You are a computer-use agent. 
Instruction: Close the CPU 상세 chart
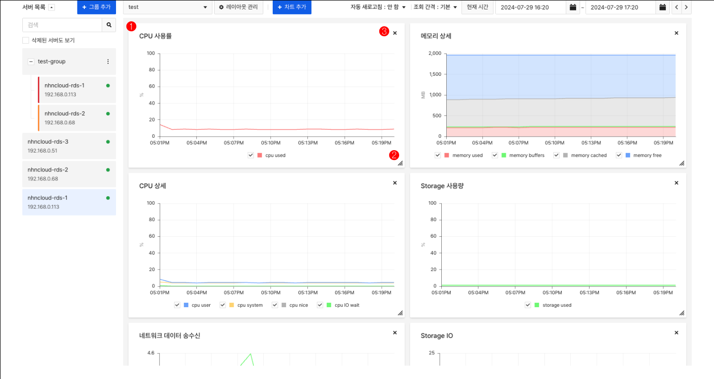395,183
